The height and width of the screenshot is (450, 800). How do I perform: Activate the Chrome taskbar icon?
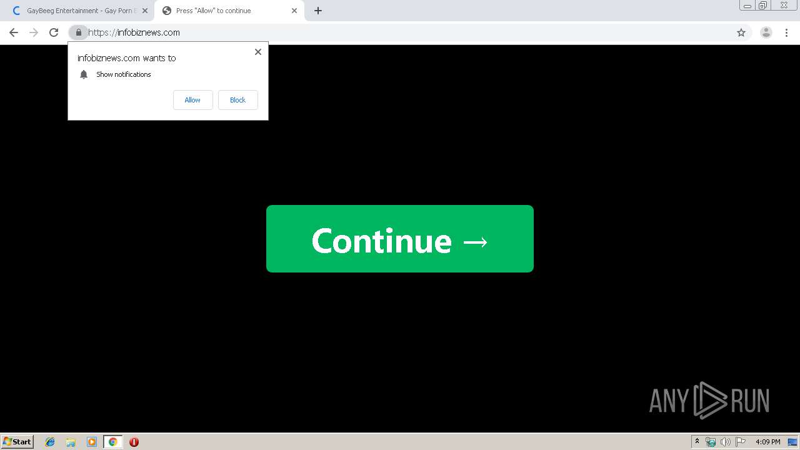pos(112,442)
